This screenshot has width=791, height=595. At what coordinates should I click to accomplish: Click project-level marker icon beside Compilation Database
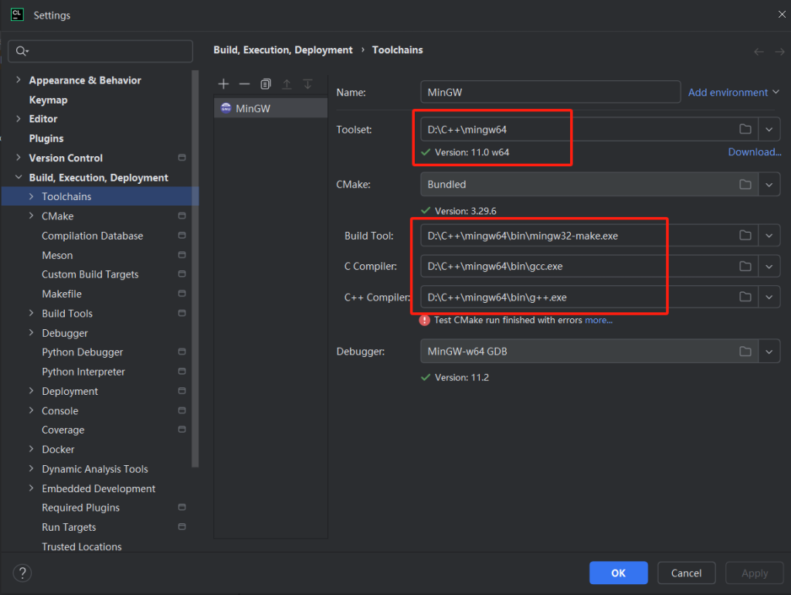coord(182,235)
